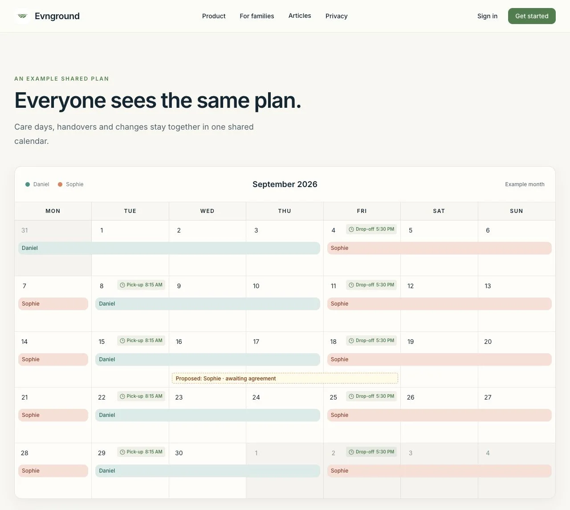This screenshot has height=510, width=570.
Task: Click the clock icon on the 4th's Drop-off chip
Action: pos(351,229)
